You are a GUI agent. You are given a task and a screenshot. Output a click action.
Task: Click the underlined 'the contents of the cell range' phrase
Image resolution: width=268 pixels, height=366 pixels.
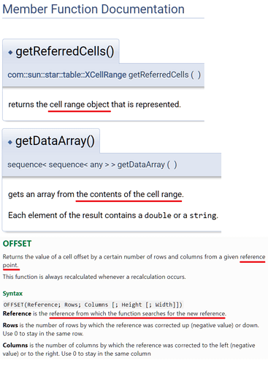pyautogui.click(x=129, y=194)
